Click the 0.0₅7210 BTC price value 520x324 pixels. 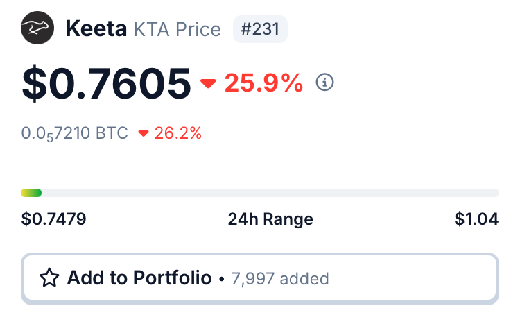point(75,133)
